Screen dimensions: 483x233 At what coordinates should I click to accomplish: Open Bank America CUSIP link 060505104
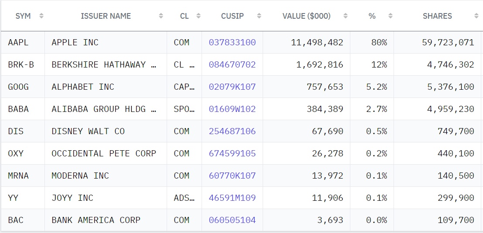tap(232, 220)
